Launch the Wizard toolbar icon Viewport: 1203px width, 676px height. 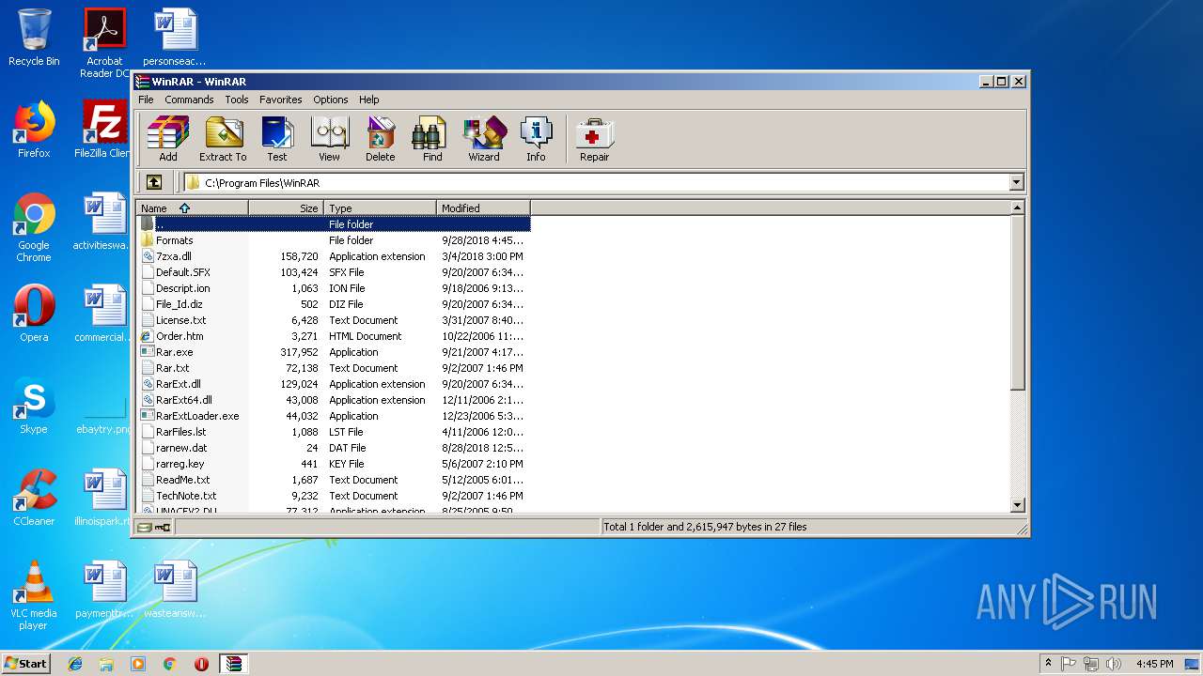[x=484, y=139]
